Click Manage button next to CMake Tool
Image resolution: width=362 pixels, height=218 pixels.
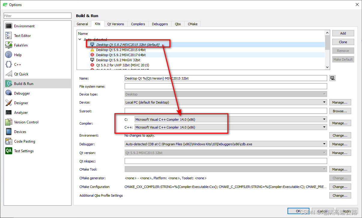[x=340, y=169]
